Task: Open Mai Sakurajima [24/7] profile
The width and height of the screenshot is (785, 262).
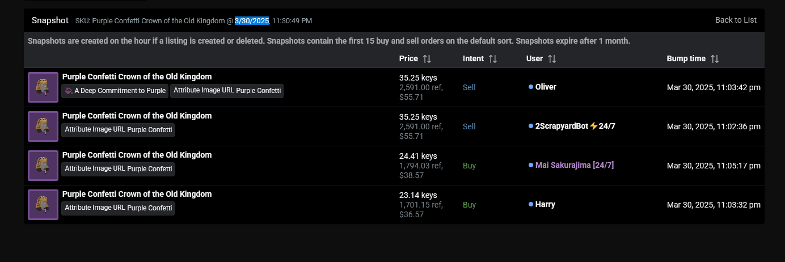Action: click(x=574, y=165)
